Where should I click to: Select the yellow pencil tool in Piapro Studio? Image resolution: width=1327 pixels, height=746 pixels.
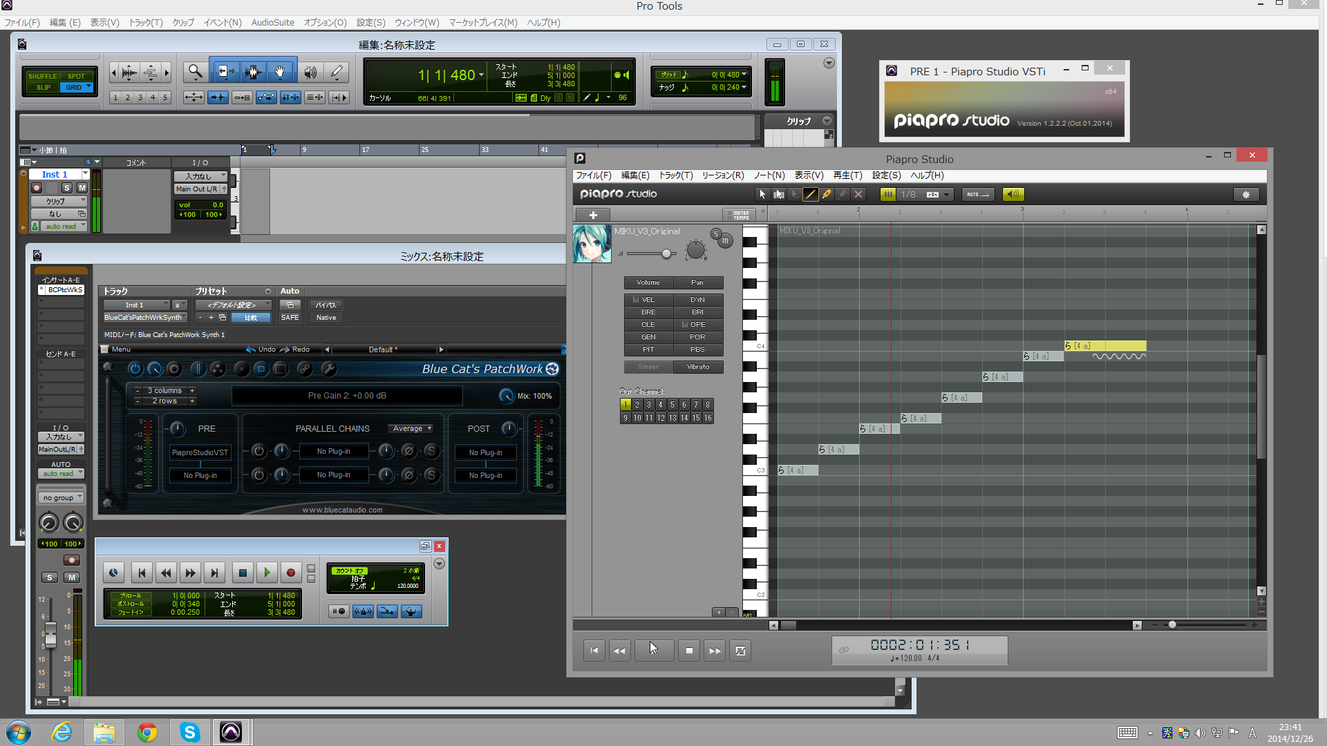tap(826, 195)
